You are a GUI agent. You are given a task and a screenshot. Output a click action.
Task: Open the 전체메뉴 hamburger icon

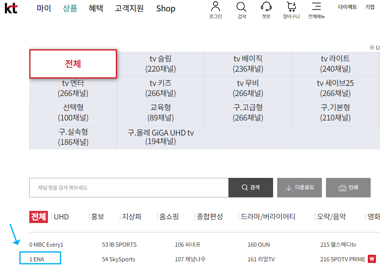(316, 7)
